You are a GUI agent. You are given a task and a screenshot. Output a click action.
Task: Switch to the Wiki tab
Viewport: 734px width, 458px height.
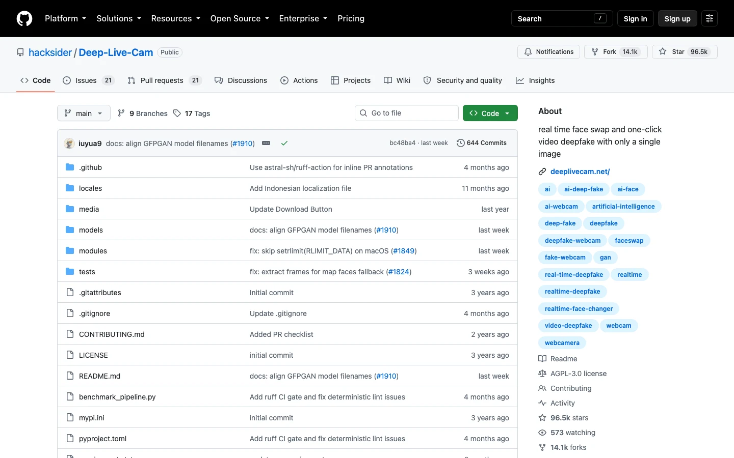pyautogui.click(x=397, y=80)
